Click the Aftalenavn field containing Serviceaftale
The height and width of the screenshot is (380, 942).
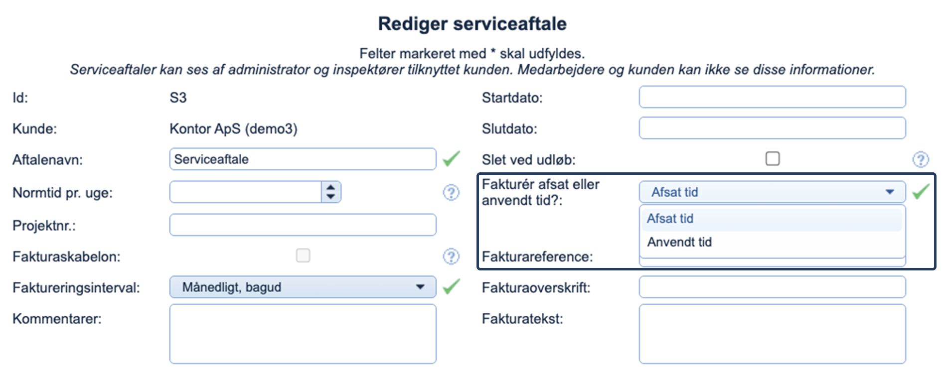pyautogui.click(x=303, y=159)
